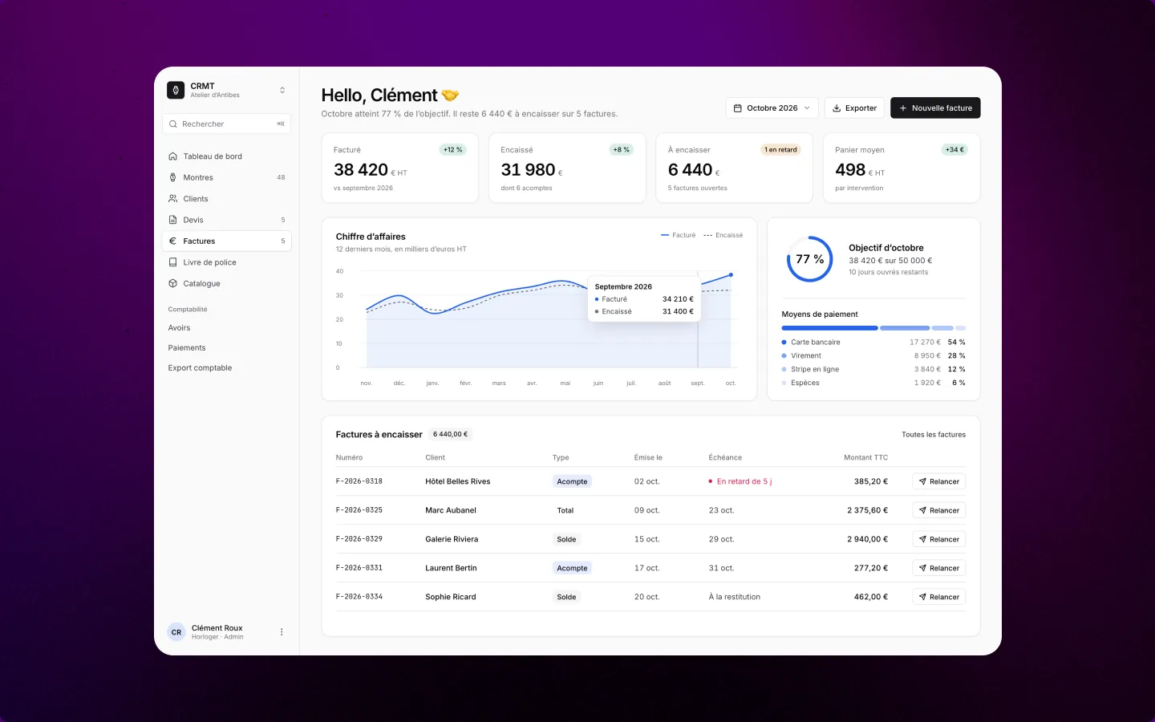This screenshot has width=1155, height=722.
Task: Click the Moyens de paiement distribution bar
Action: pos(873,328)
